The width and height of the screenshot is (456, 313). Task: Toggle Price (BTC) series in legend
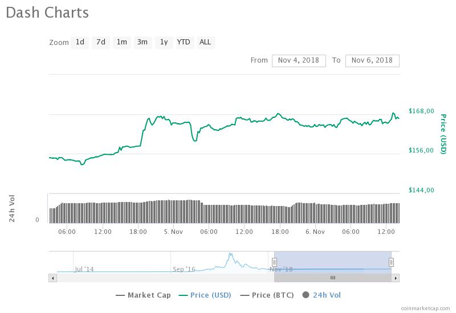[267, 295]
